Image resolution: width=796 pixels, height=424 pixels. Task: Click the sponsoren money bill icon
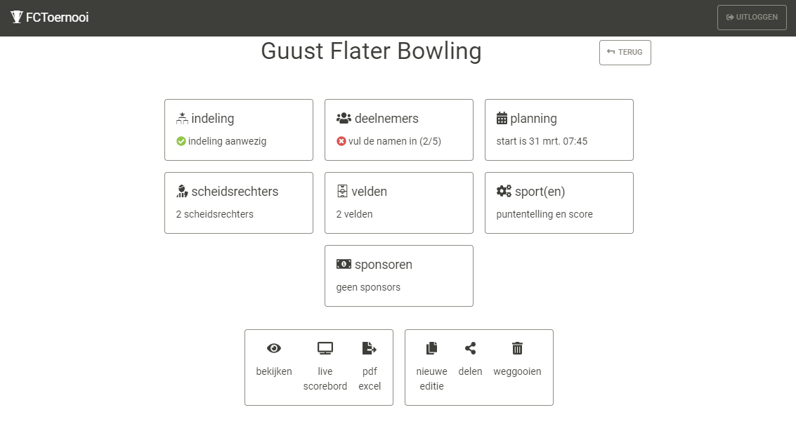[x=344, y=265]
